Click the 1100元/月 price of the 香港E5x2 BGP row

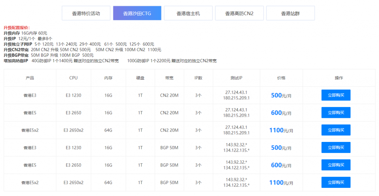[281, 182]
